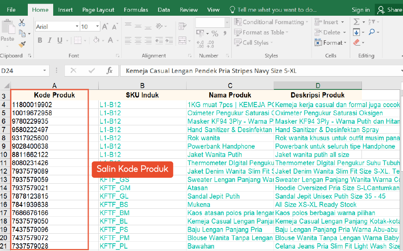
Task: Click the Cut scissors icon
Action: pos(22,23)
